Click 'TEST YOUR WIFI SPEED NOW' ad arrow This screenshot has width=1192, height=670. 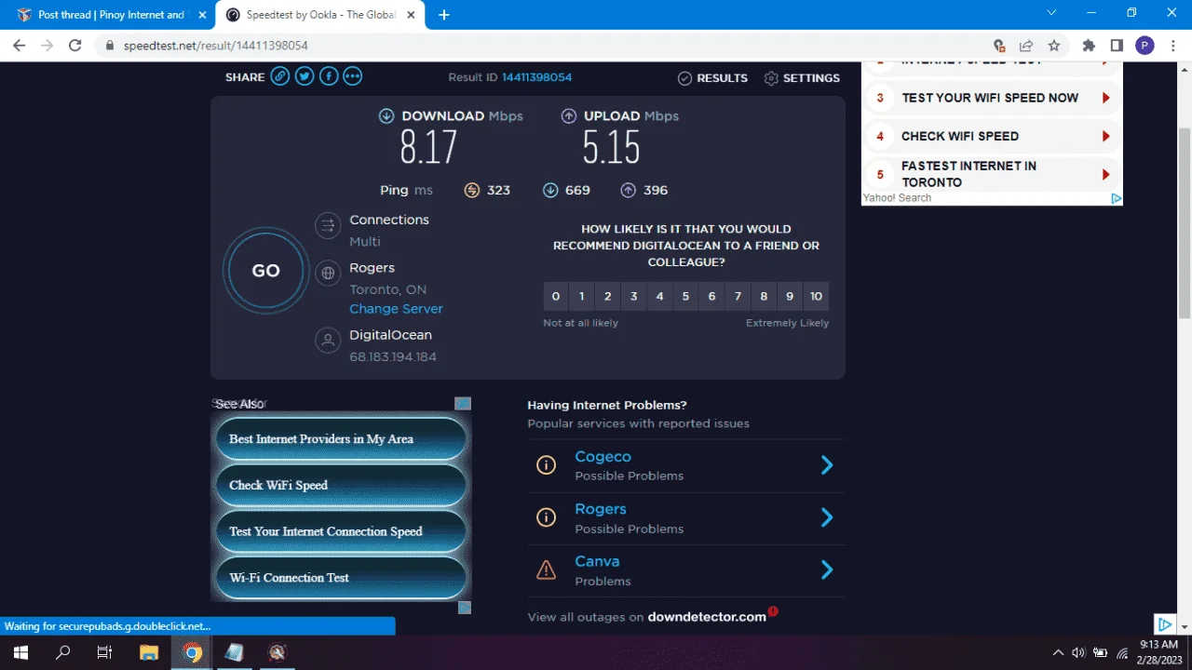click(1105, 98)
